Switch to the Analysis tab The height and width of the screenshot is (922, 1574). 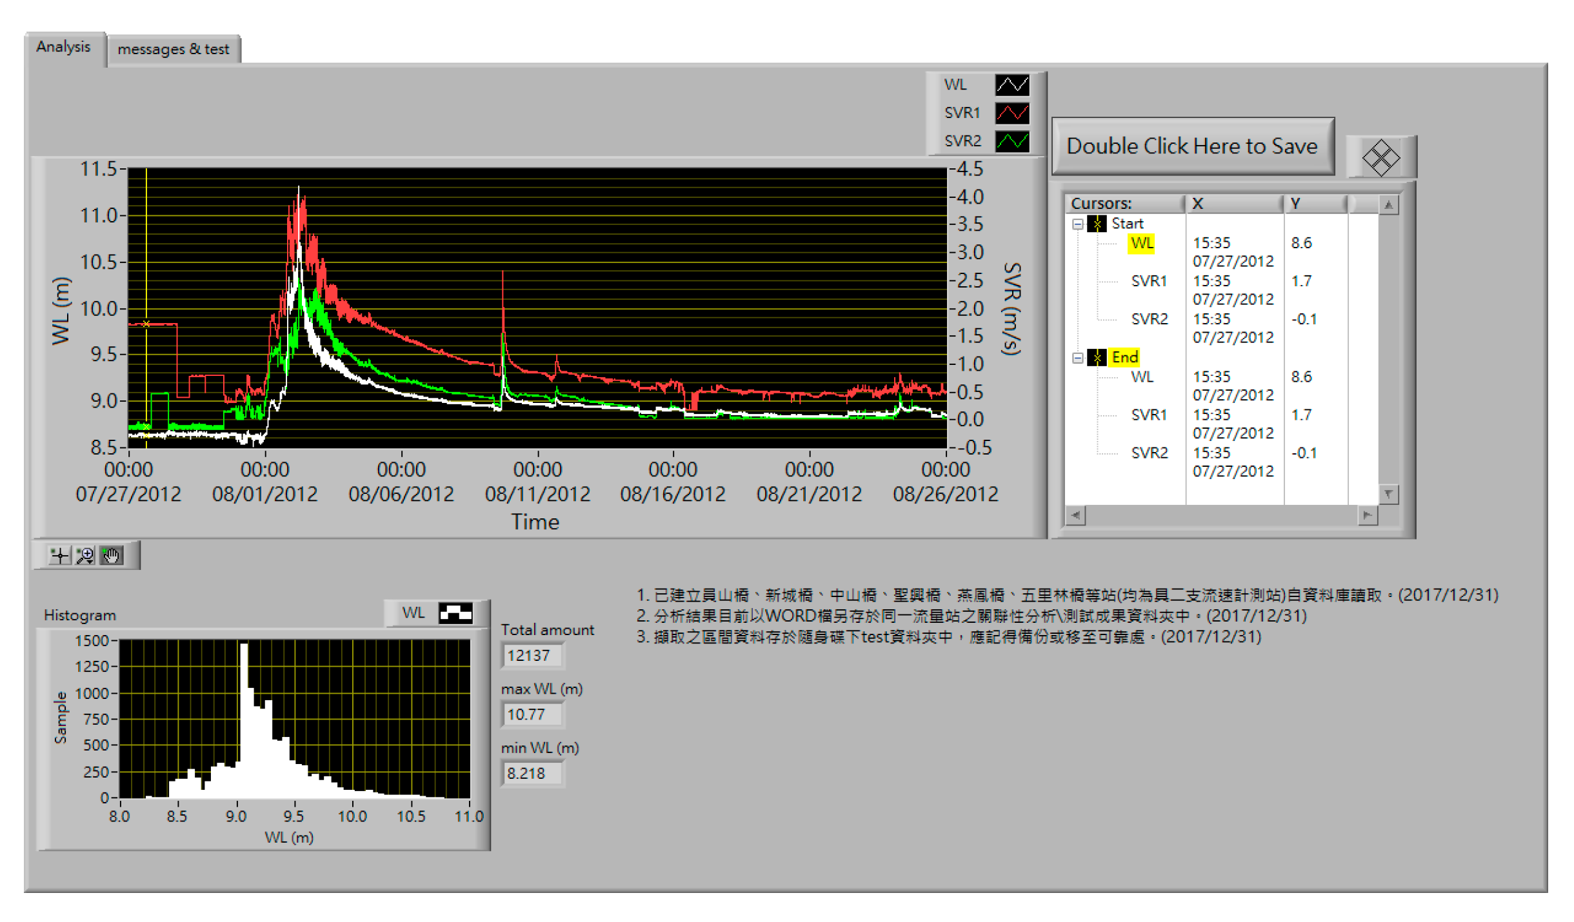point(63,47)
